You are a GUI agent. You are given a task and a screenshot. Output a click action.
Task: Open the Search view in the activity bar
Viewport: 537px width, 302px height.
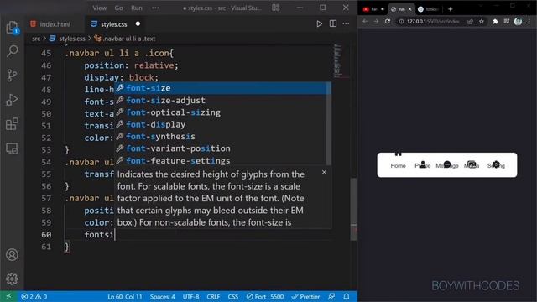pyautogui.click(x=12, y=51)
